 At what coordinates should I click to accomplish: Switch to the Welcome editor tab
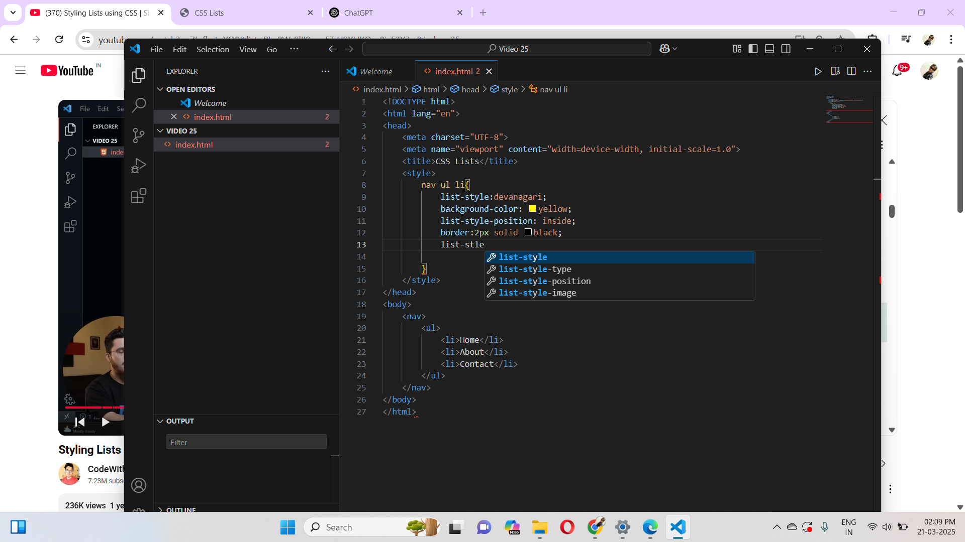(375, 71)
